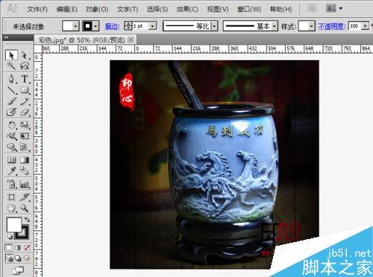The height and width of the screenshot is (277, 373).
Task: Open the 对象(O) menu
Action: tap(97, 10)
